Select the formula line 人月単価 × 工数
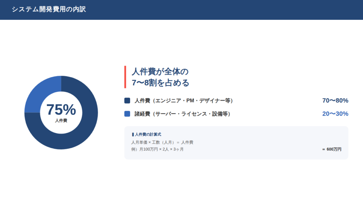This screenshot has width=363, height=204. (x=162, y=142)
